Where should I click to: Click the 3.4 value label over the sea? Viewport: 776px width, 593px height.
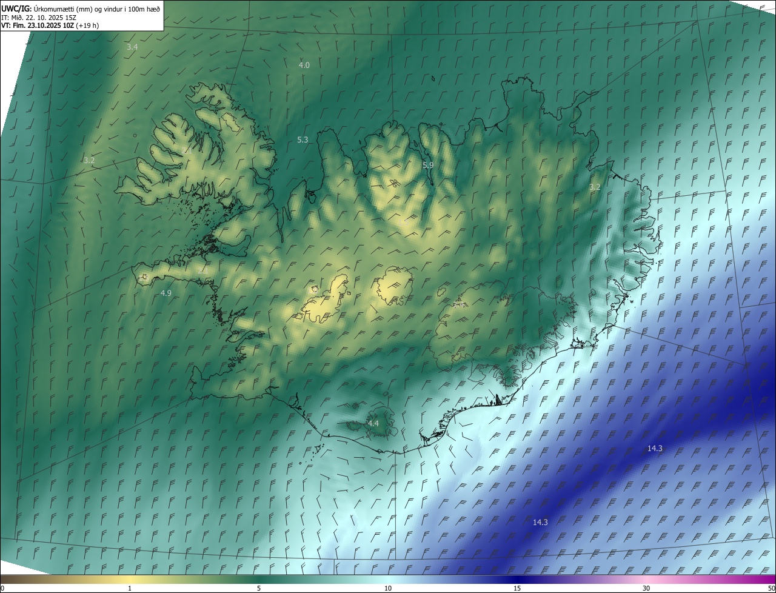[x=132, y=47]
